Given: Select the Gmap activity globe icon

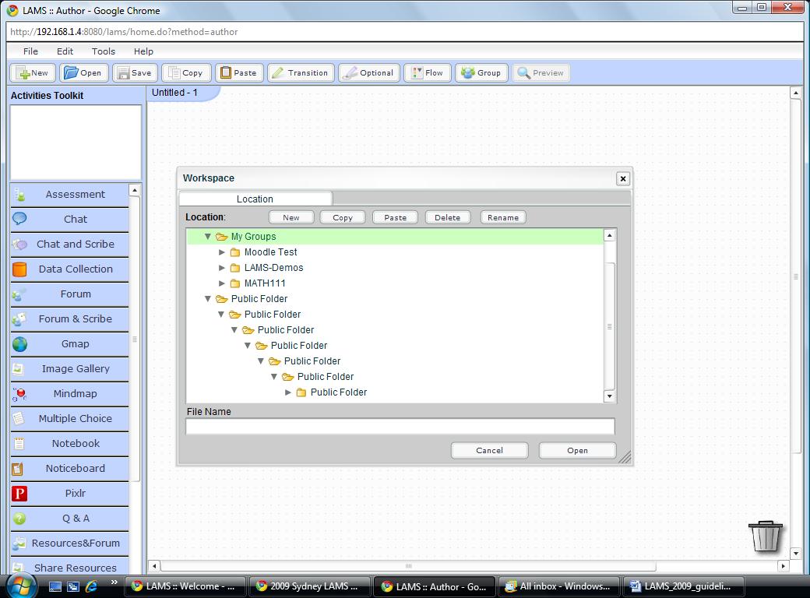Looking at the screenshot, I should (x=19, y=344).
